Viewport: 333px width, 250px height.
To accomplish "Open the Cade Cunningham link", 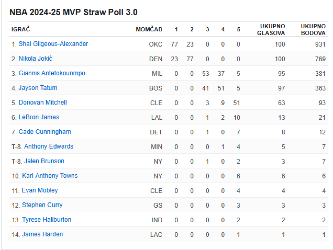I will [x=45, y=132].
